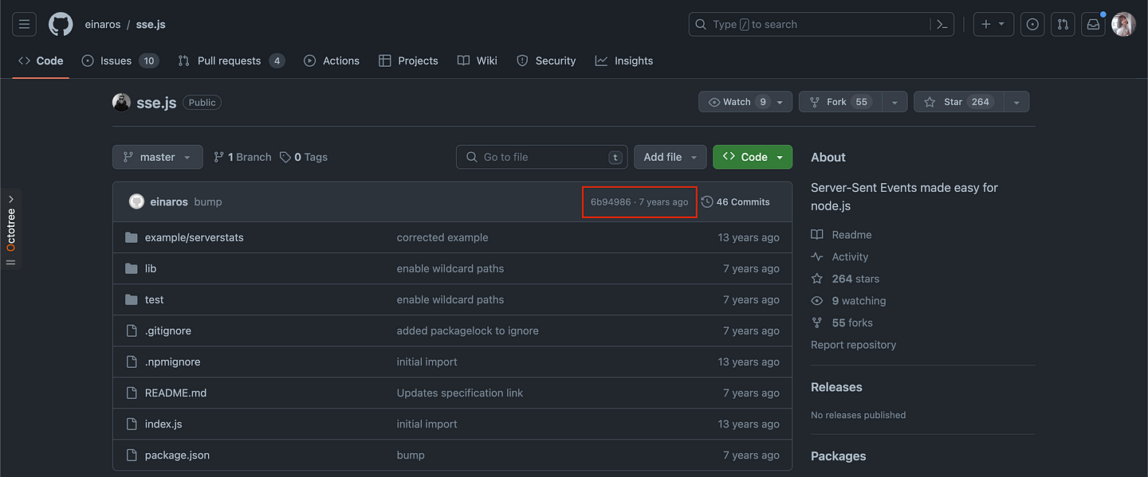This screenshot has width=1148, height=477.
Task: Open the hamburger navigation menu
Action: pyautogui.click(x=24, y=25)
